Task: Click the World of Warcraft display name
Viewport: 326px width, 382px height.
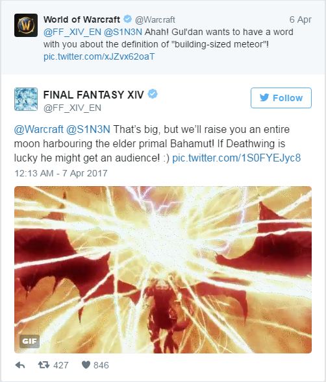Action: click(x=82, y=19)
